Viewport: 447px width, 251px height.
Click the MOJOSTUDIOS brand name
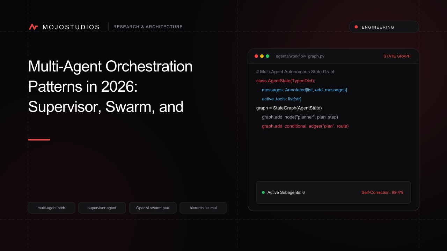coord(71,27)
